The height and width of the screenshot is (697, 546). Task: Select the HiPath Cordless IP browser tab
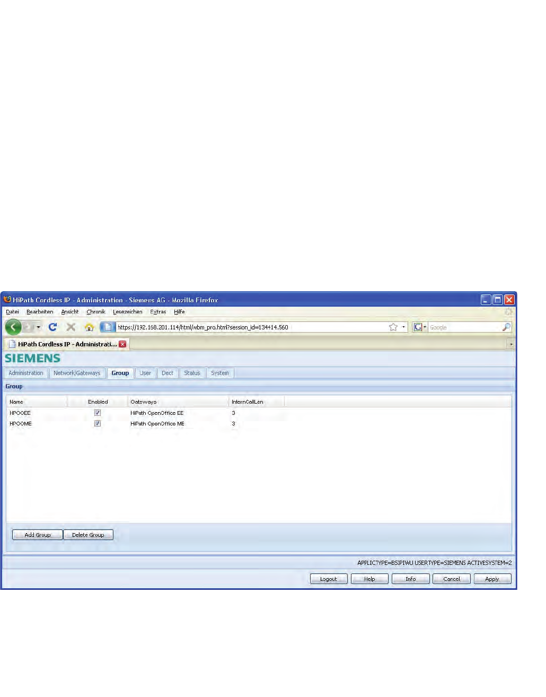point(66,344)
